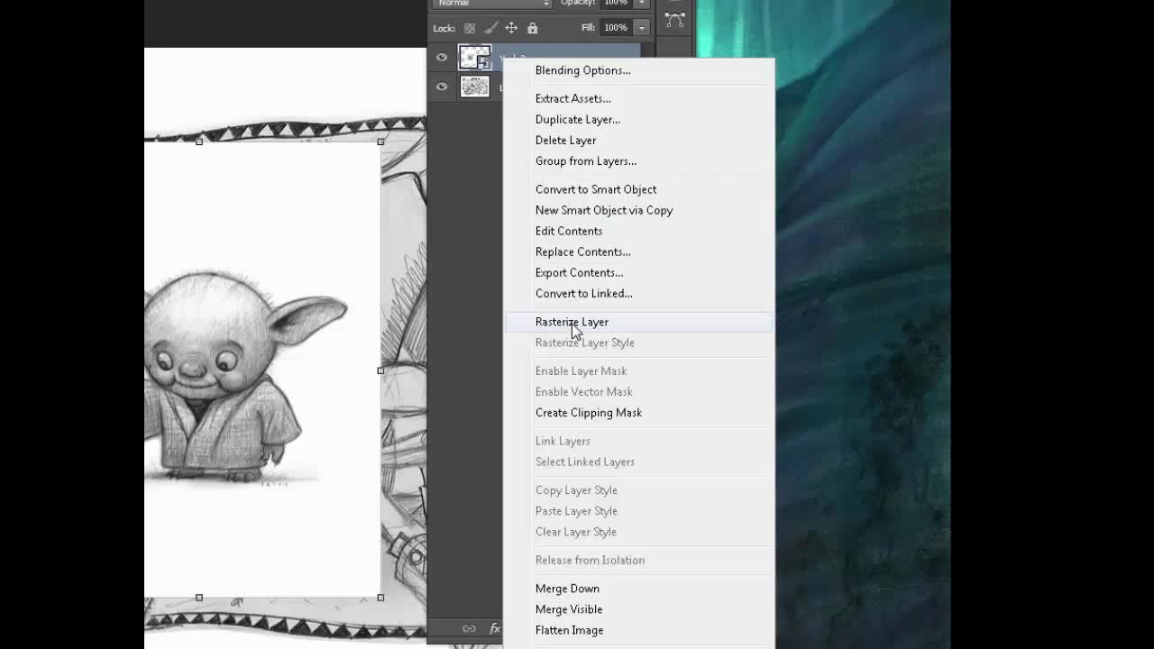Click the top-middle transform handle on canvas
Screen dimensions: 1154x649
coord(199,142)
